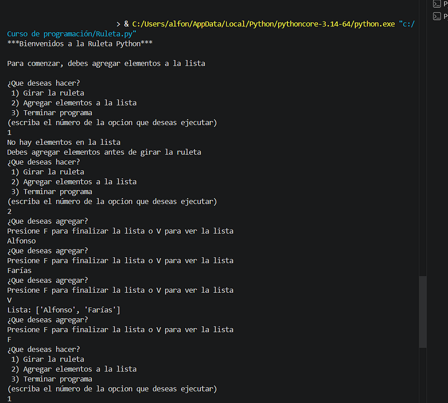Click the python.exe path in the command line
This screenshot has width=448, height=403.
pos(263,24)
